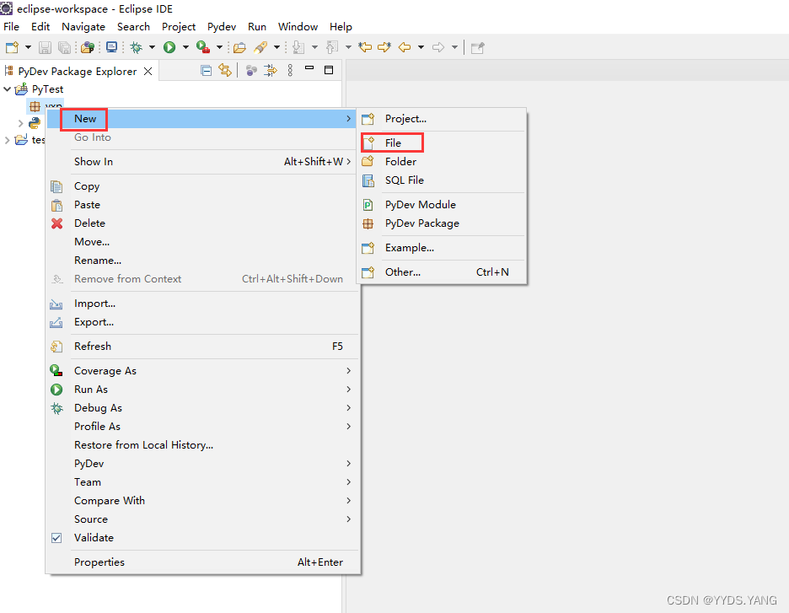Open the Back navigation history dropdown
The image size is (789, 613).
421,47
